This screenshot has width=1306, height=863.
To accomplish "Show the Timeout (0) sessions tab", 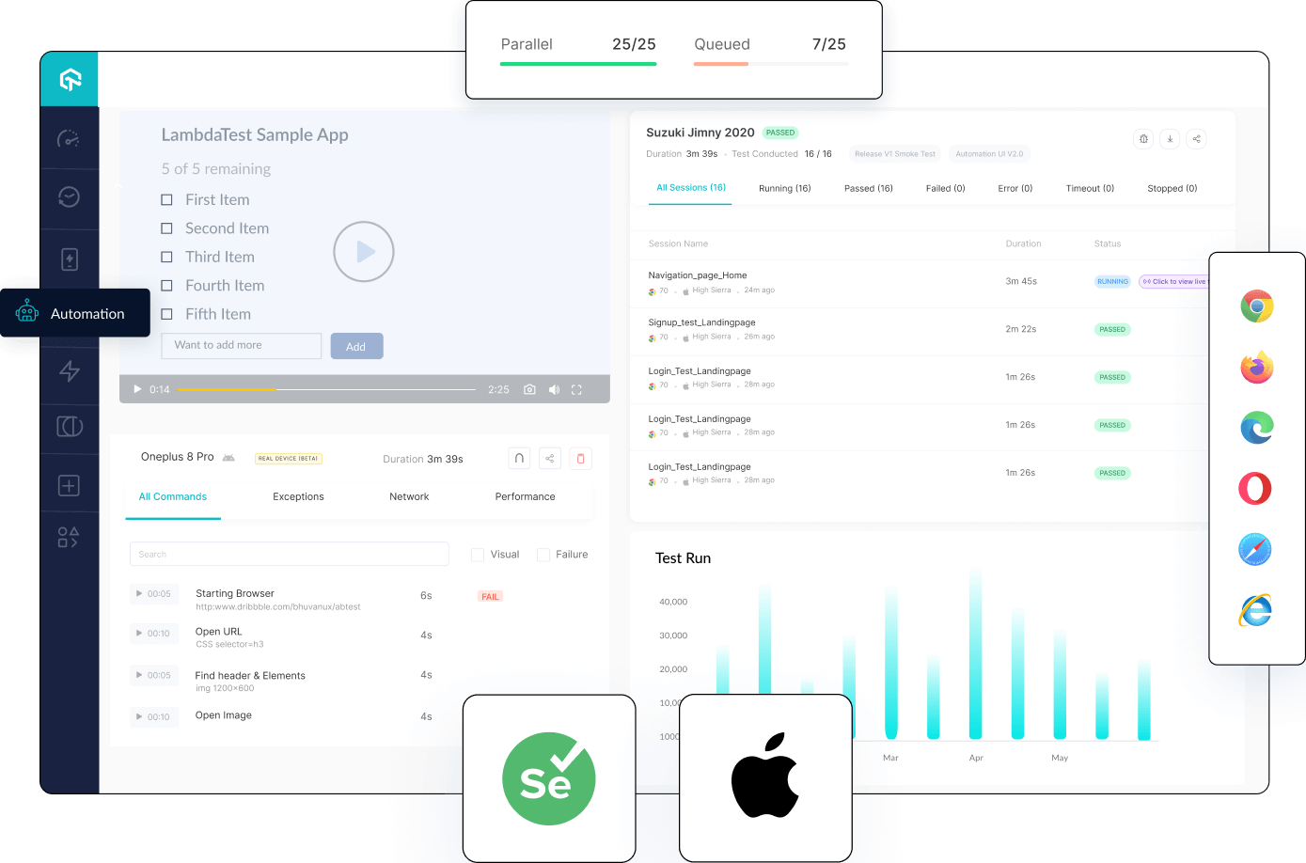I will point(1090,188).
